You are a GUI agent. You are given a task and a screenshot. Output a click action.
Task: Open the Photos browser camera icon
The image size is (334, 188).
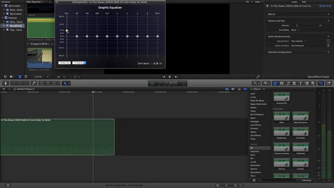[282, 84]
